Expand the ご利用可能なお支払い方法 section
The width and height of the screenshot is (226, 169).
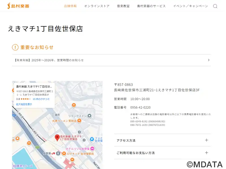(207, 153)
